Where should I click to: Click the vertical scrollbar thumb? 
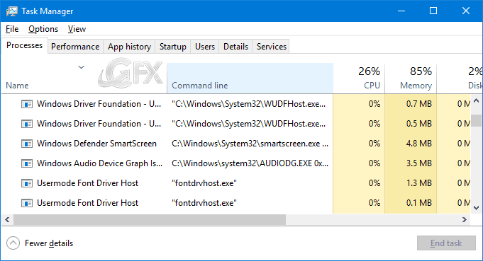(476, 120)
